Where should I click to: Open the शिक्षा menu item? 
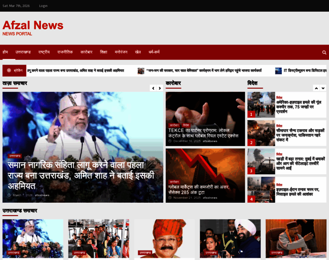[x=103, y=52]
